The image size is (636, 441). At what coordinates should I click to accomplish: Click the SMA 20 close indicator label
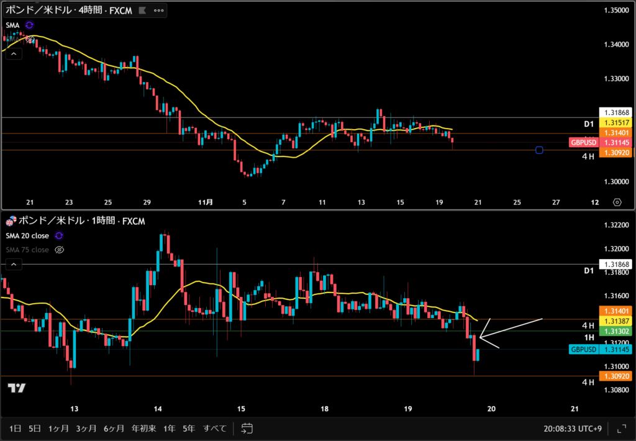click(27, 235)
